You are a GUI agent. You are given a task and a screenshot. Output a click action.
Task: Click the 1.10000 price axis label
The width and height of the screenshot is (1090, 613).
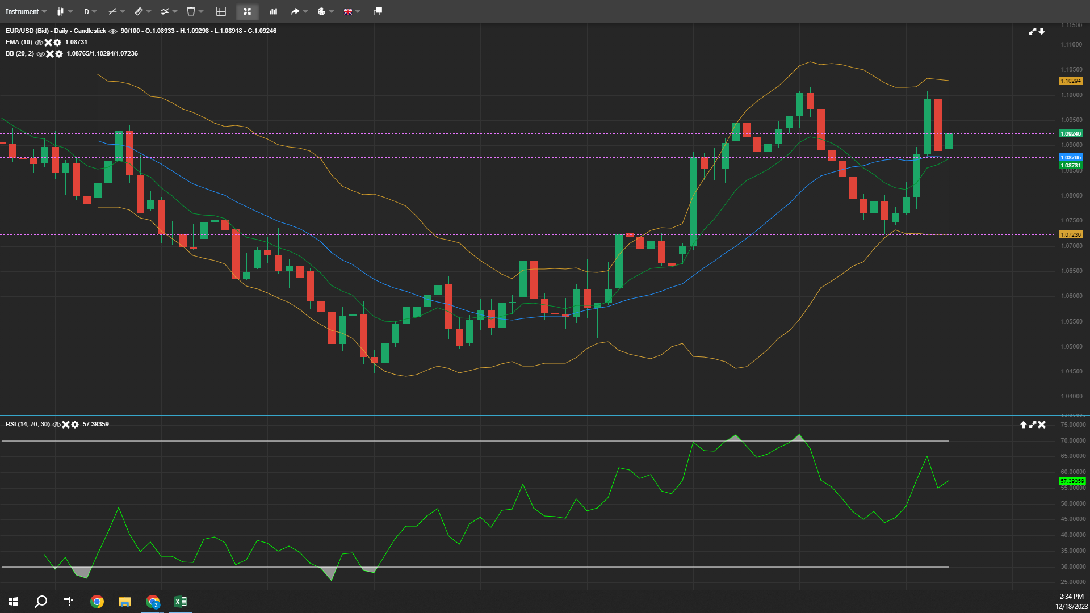pyautogui.click(x=1071, y=95)
